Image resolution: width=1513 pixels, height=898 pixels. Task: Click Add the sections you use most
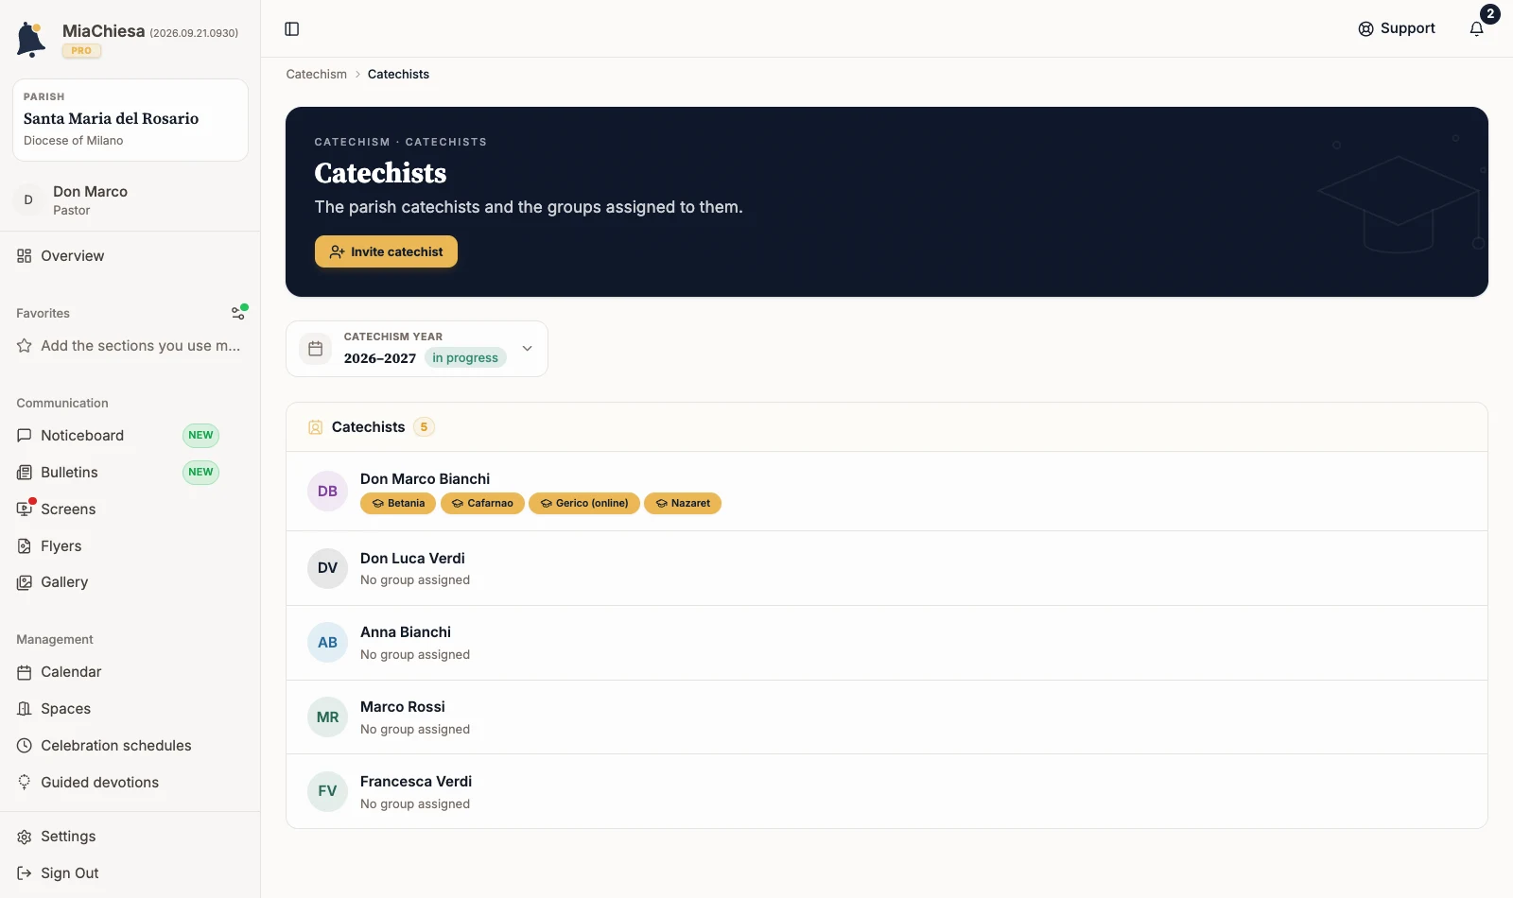coord(130,346)
